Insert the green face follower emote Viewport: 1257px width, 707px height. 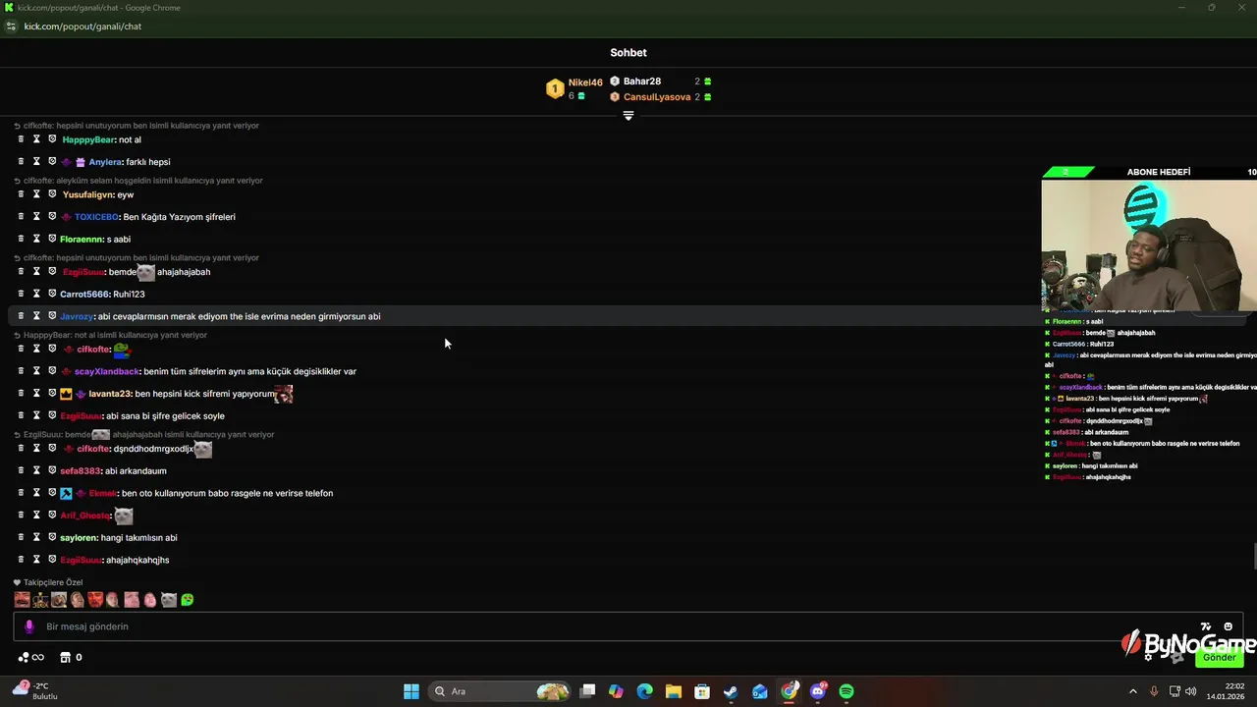[x=188, y=600]
